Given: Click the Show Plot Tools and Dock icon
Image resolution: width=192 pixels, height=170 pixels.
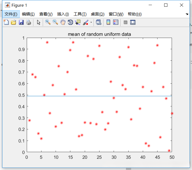Looking at the screenshot, I should tap(133, 22).
